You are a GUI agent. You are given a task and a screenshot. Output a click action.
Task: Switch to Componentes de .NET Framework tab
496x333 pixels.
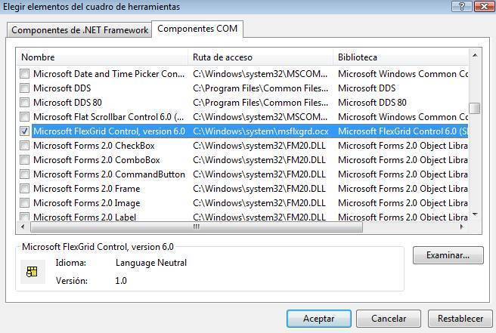click(79, 30)
